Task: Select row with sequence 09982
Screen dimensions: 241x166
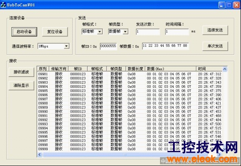Action: click(130, 78)
